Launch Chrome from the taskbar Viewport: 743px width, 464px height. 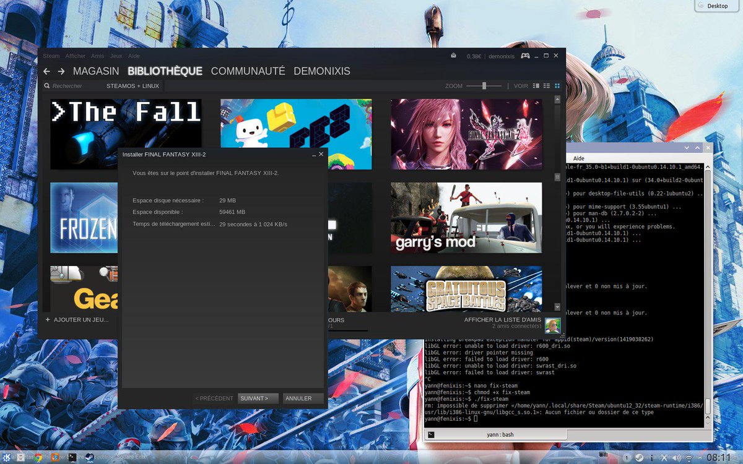pyautogui.click(x=39, y=457)
